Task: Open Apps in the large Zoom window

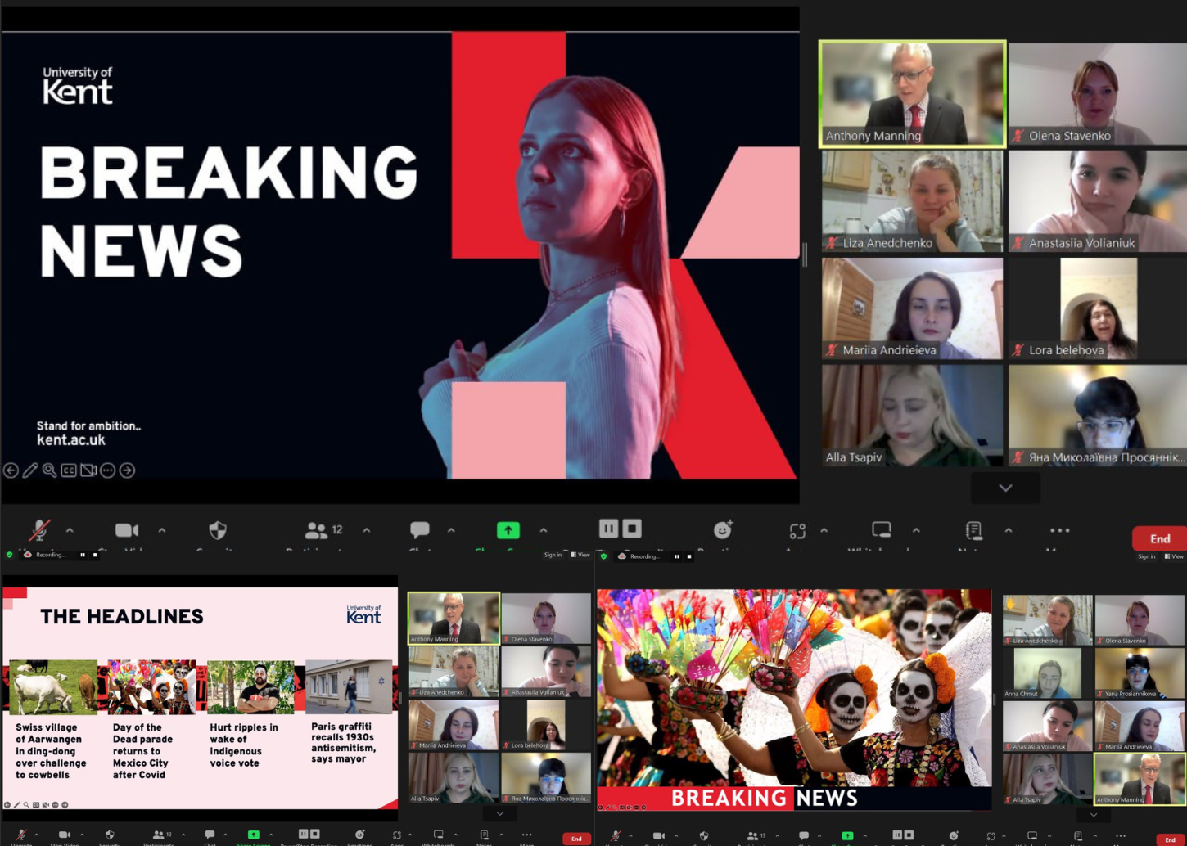Action: pos(797,531)
